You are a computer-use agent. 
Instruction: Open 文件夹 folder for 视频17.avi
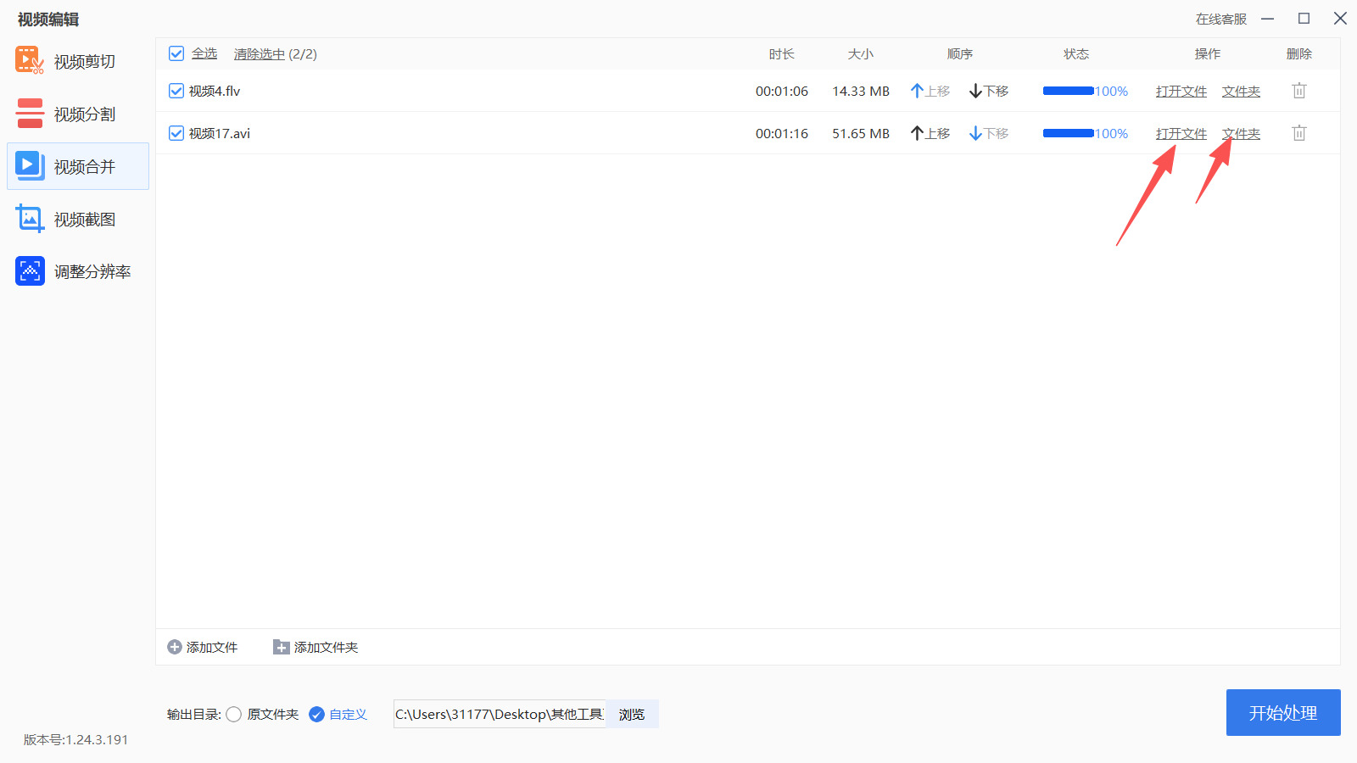point(1241,133)
